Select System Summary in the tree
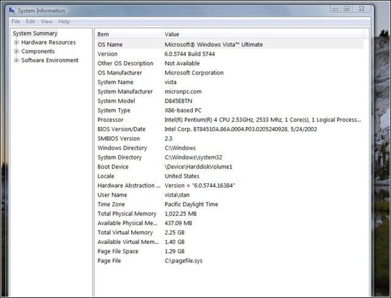 (x=35, y=34)
